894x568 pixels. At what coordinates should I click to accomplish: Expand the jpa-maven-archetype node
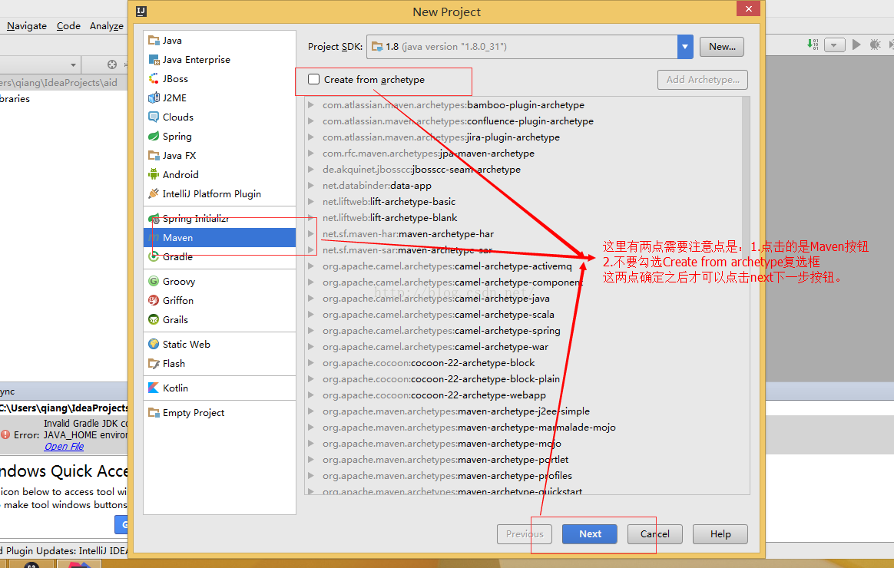311,154
